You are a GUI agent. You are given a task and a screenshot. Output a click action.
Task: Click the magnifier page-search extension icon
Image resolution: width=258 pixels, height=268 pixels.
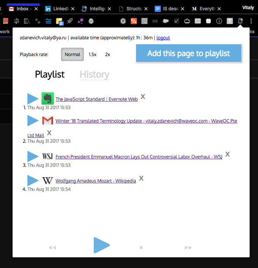click(27, 21)
